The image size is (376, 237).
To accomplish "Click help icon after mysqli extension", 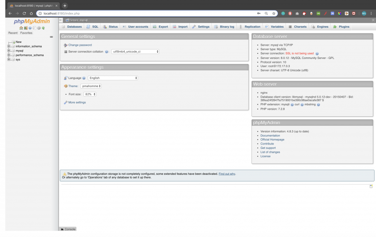I will click(292, 105).
